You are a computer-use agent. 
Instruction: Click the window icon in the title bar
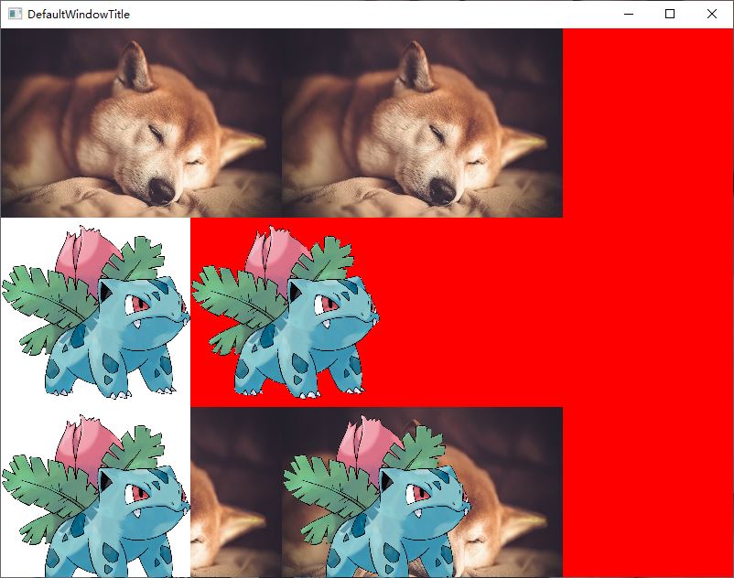[x=15, y=14]
